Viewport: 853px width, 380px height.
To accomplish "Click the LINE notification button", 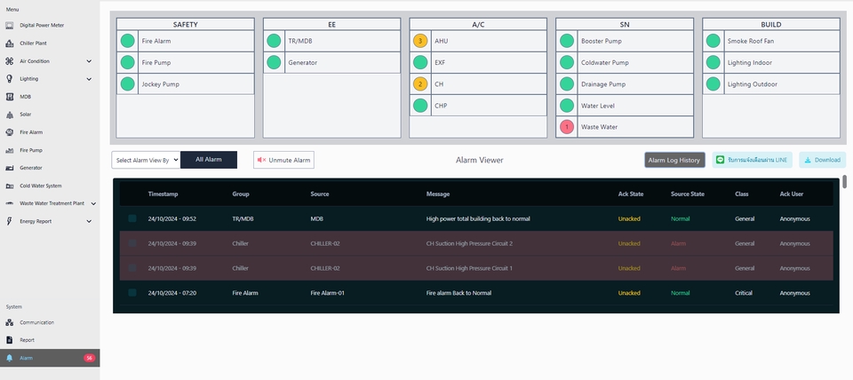I will [x=752, y=161].
